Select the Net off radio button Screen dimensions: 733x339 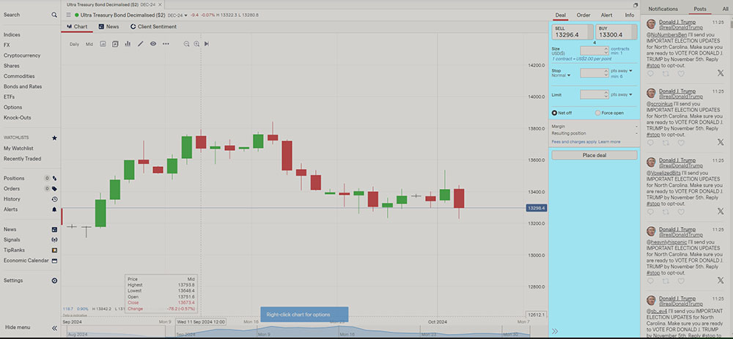554,113
